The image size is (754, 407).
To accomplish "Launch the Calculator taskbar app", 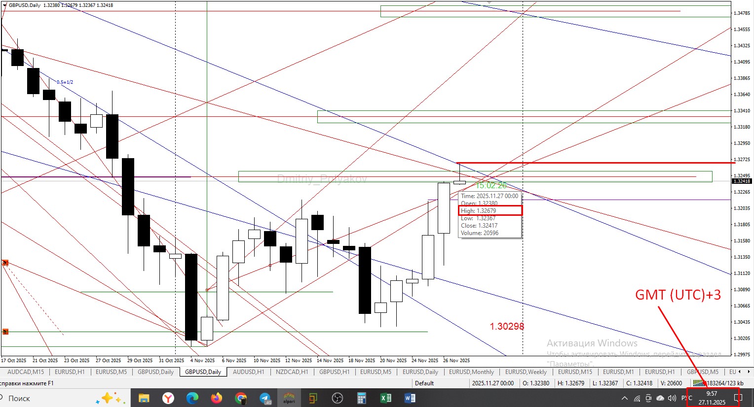I will (362, 398).
